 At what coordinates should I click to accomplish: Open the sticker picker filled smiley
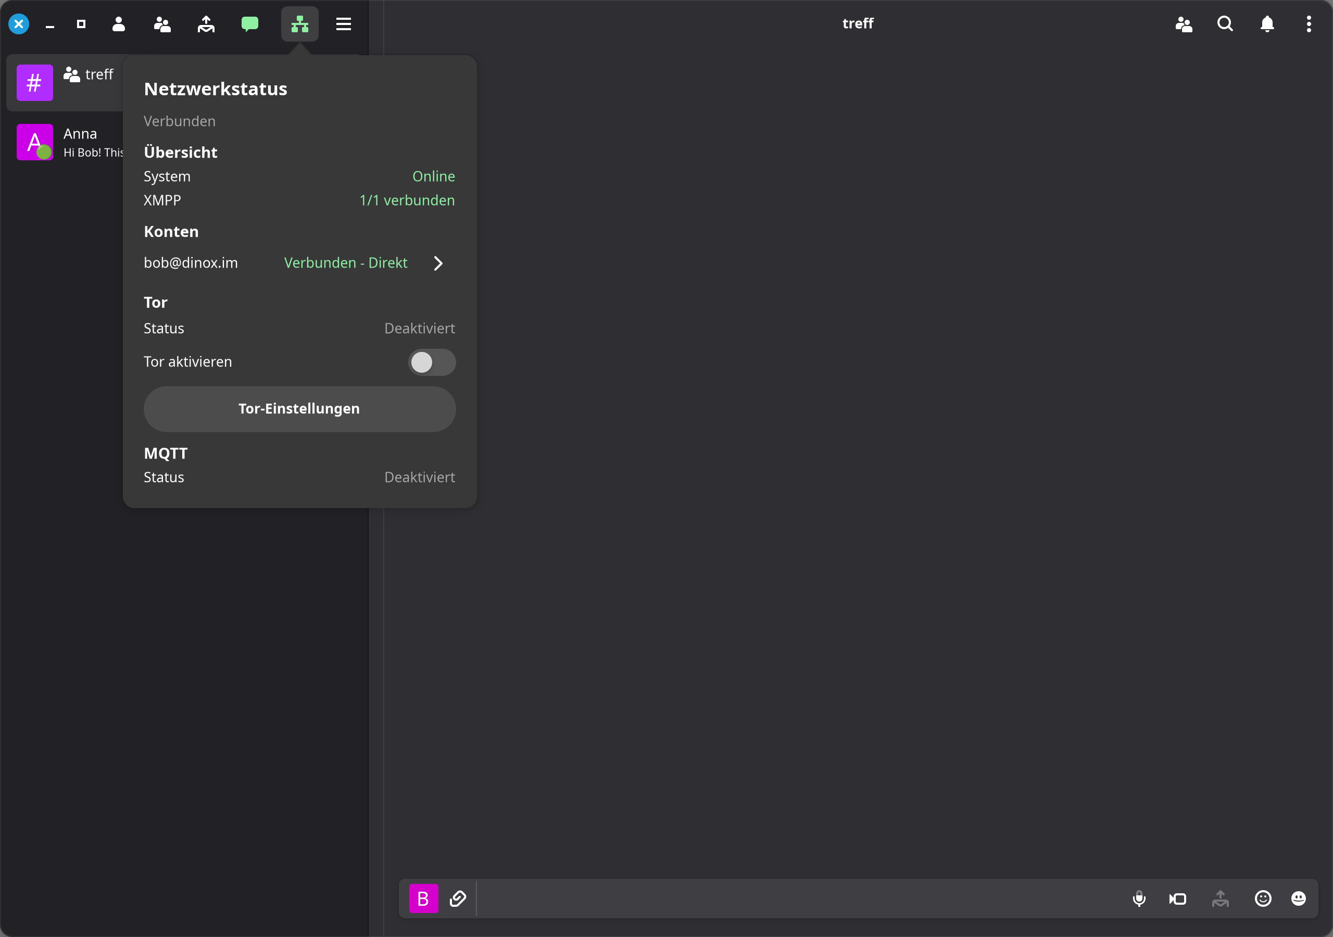1299,898
